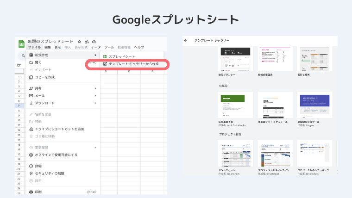352x198 pixels.
Task: Select row header 1 in the sheet
Action: tap(19, 76)
